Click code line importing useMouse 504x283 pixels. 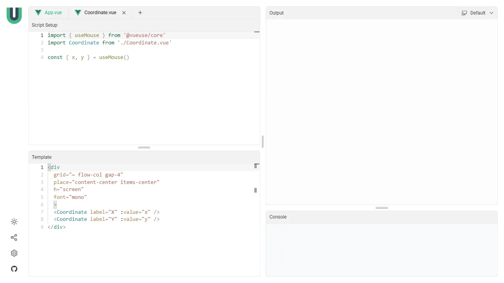click(x=106, y=35)
